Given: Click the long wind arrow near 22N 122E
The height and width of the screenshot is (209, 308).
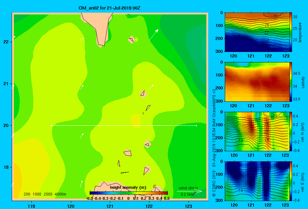Looking at the screenshot, I should click(154, 35).
